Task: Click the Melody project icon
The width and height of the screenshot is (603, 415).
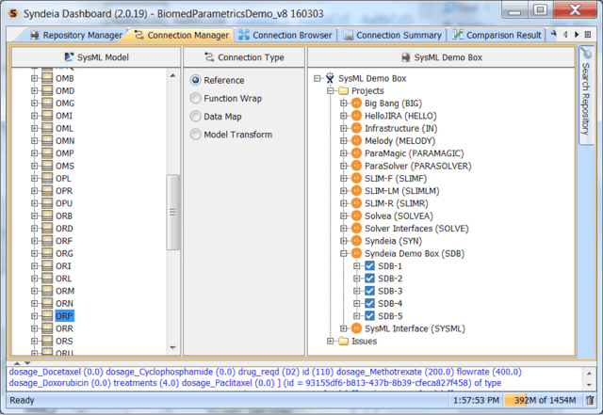Action: 356,140
